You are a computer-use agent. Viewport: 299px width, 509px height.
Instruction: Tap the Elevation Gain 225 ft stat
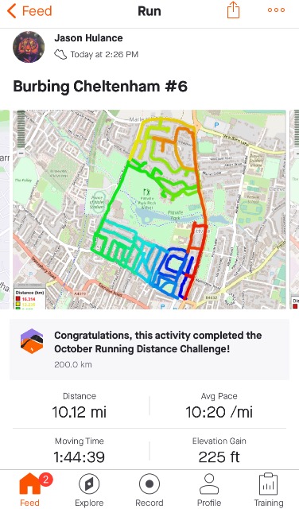219,451
